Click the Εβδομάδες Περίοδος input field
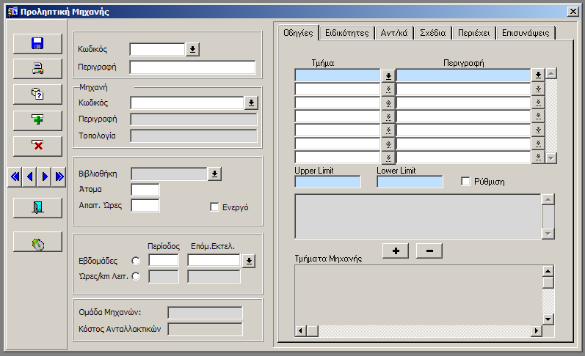 pos(164,260)
